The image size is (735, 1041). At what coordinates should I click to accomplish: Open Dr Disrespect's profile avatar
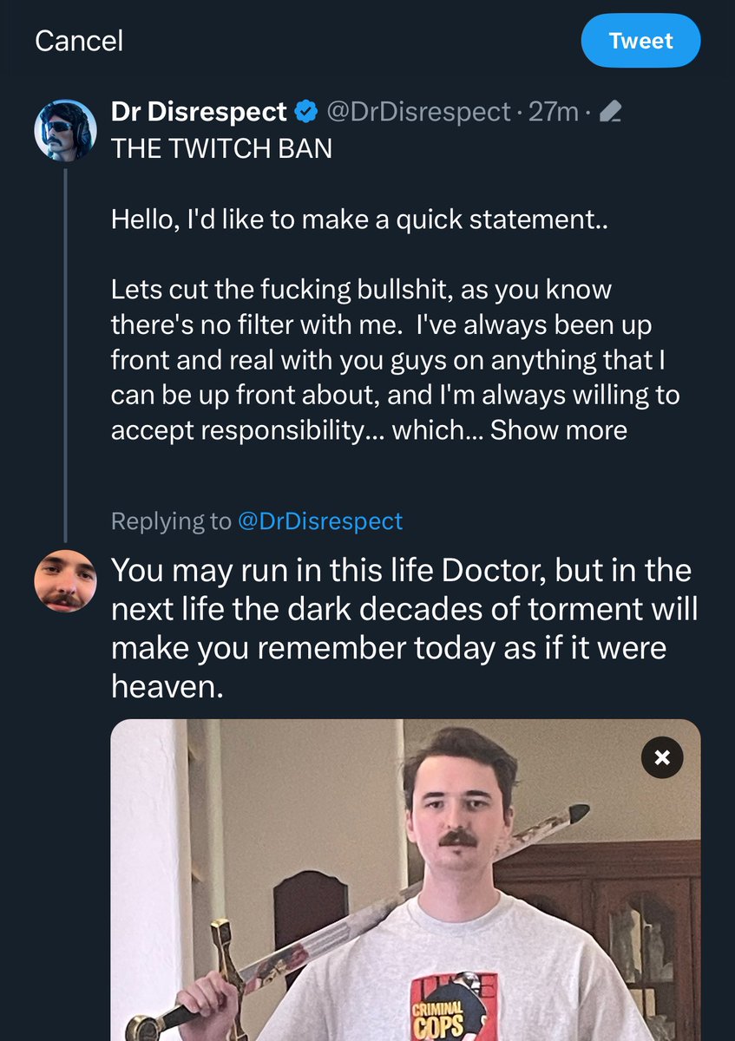(65, 129)
